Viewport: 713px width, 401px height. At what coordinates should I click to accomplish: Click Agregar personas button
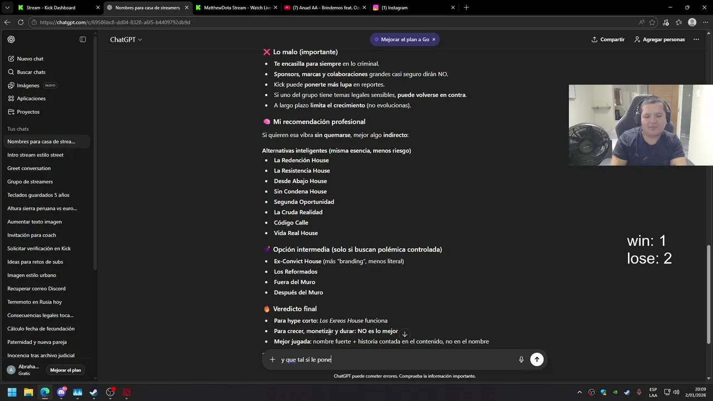click(659, 40)
